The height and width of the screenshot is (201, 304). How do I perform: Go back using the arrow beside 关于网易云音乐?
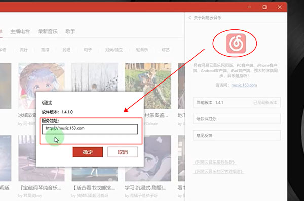click(189, 18)
